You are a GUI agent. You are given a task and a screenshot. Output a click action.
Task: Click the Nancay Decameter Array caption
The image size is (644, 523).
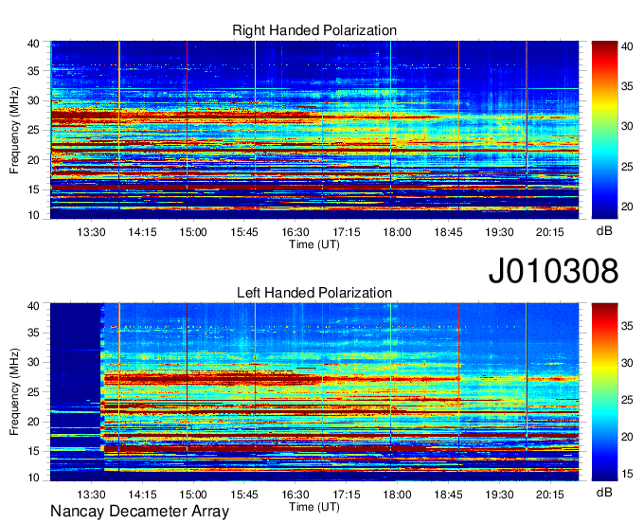click(139, 511)
